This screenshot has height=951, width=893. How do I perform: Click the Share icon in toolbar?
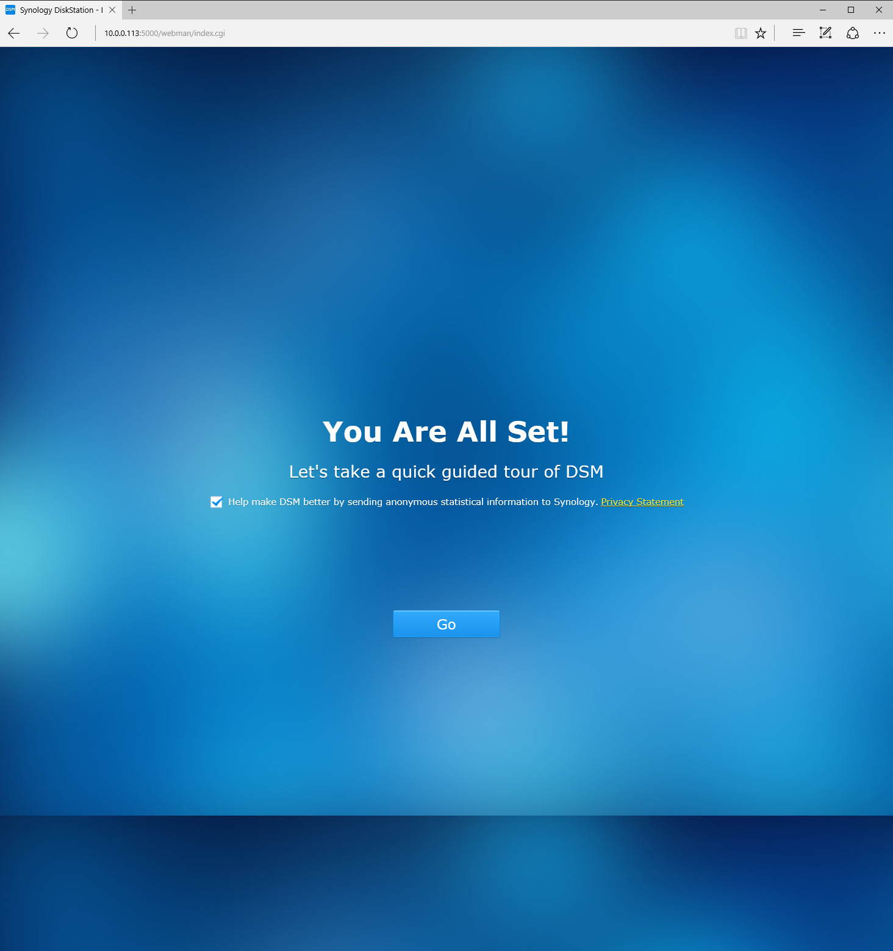tap(853, 33)
